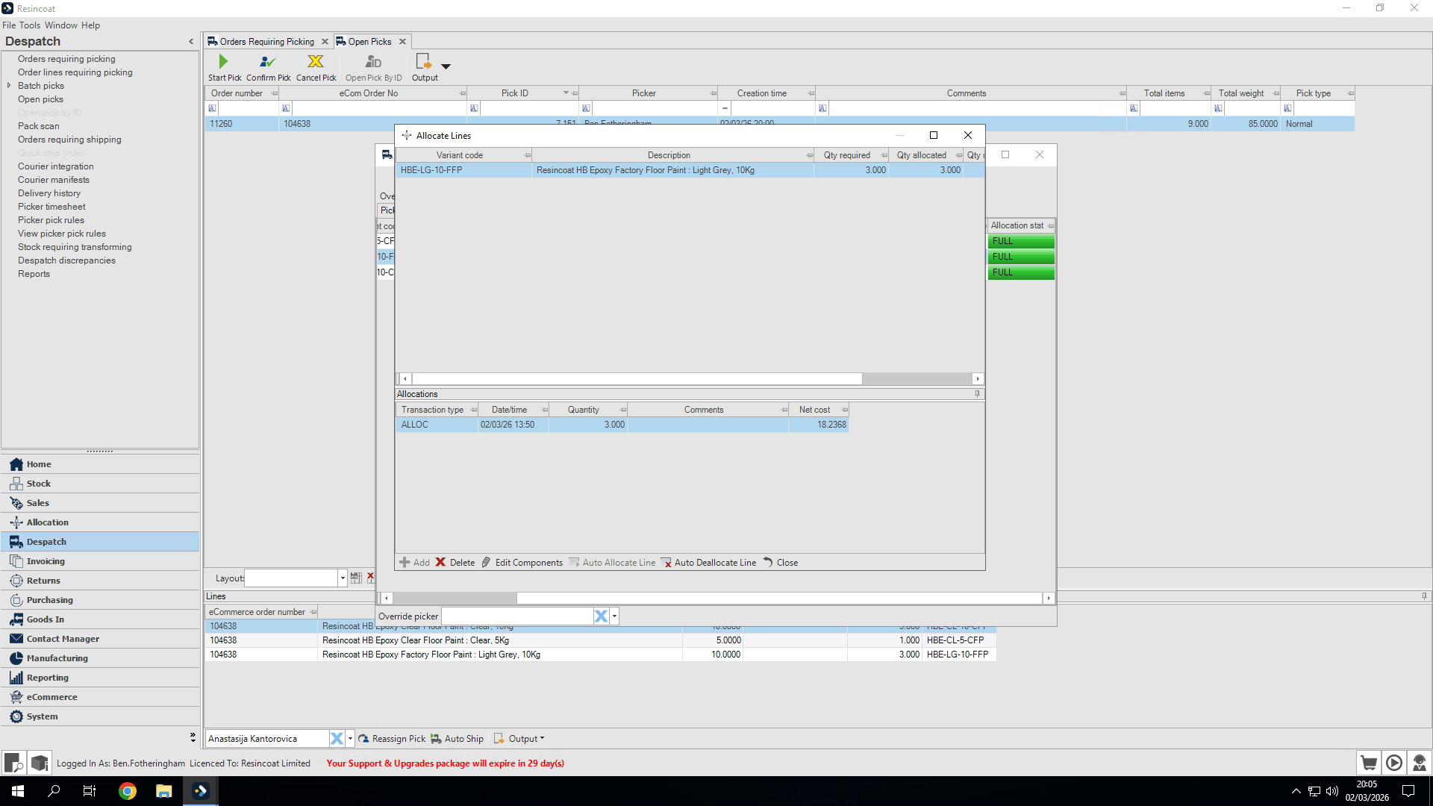Open Picker timesheet in Despatch list

pos(51,207)
